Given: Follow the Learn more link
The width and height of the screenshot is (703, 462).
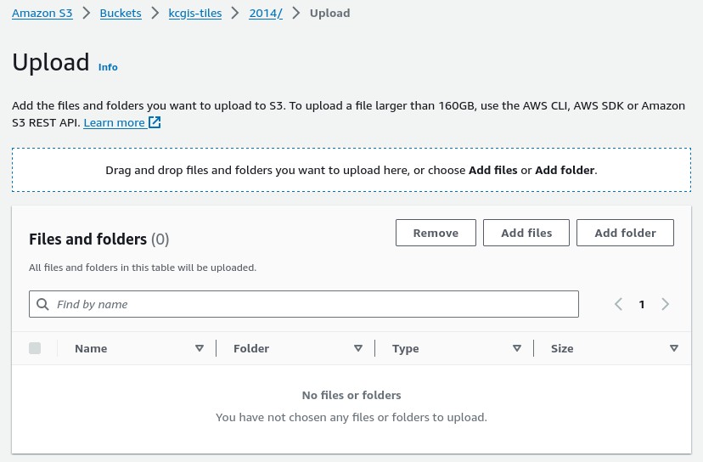Looking at the screenshot, I should [114, 122].
